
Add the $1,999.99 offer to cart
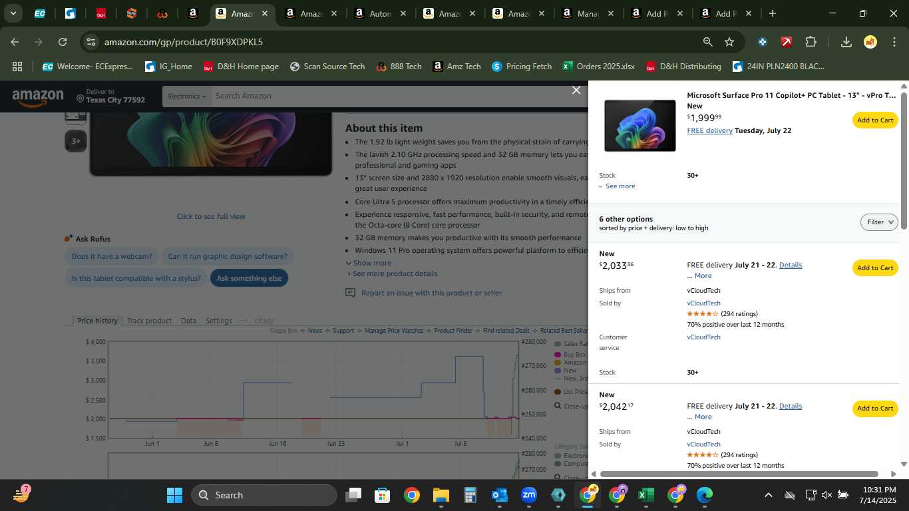(875, 120)
